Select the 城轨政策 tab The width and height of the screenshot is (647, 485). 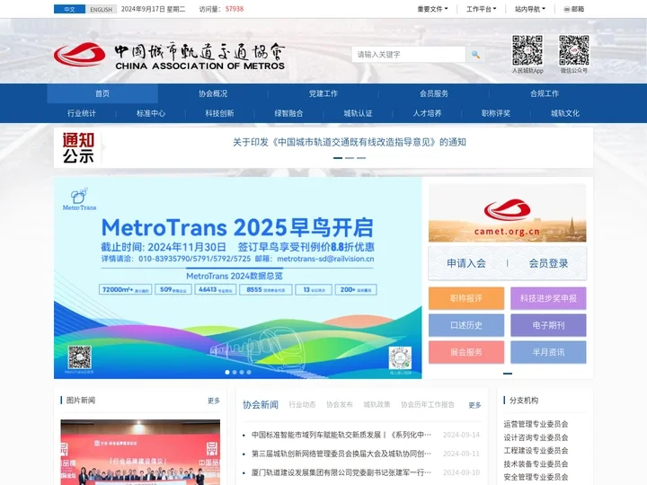pyautogui.click(x=377, y=404)
